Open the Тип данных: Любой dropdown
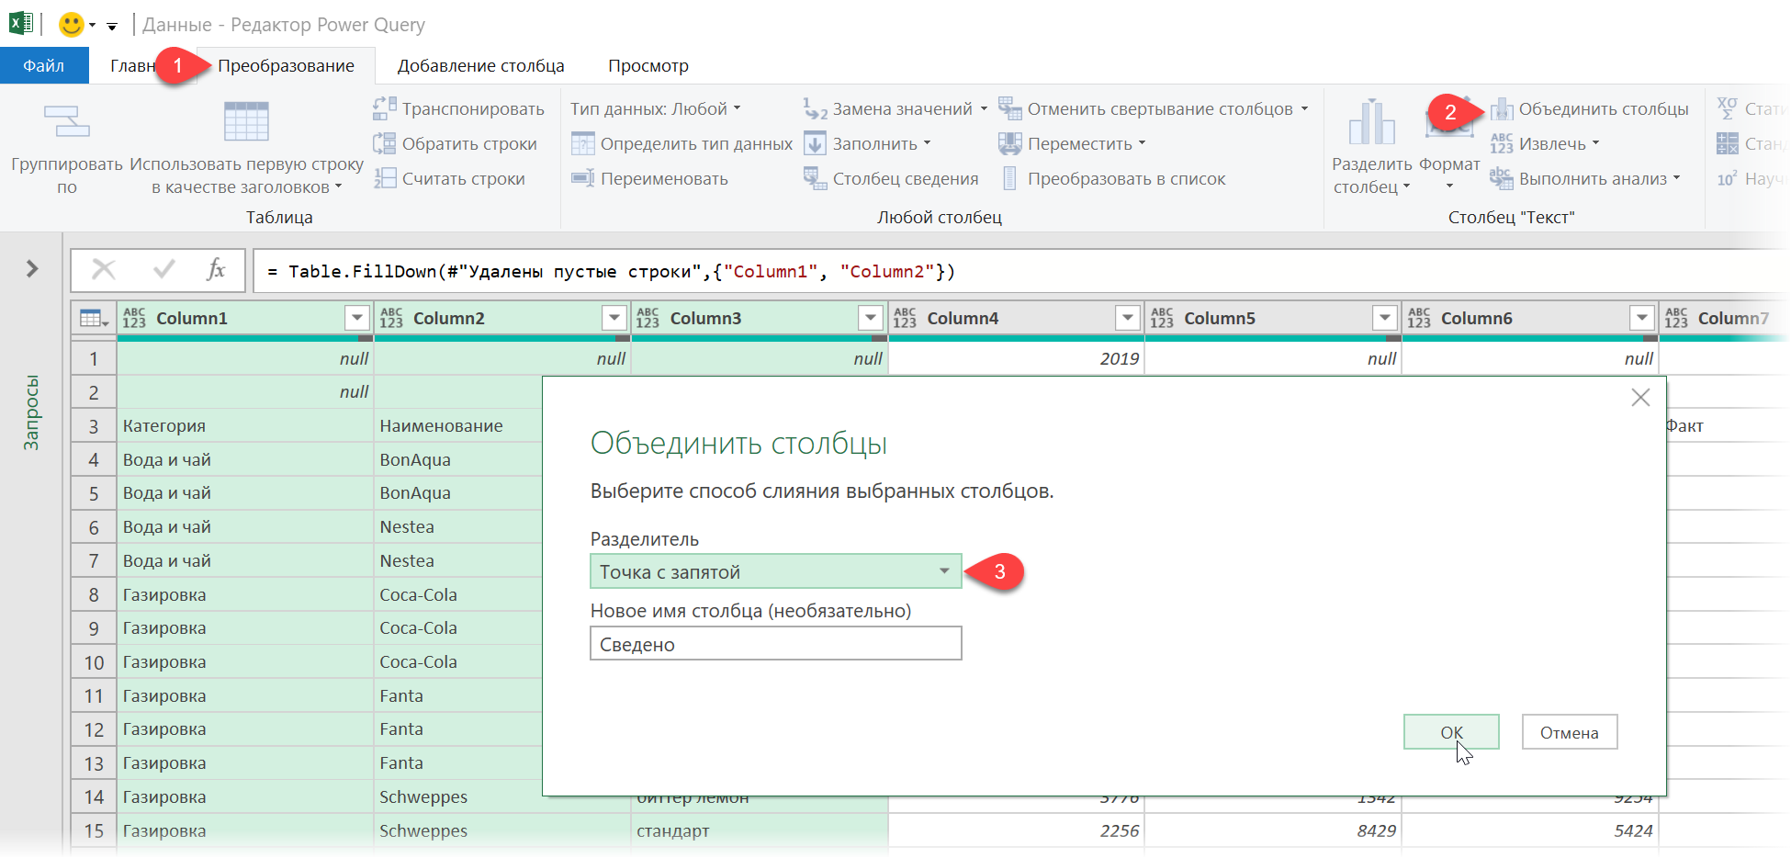Viewport: 1791px width, 858px height. [655, 108]
